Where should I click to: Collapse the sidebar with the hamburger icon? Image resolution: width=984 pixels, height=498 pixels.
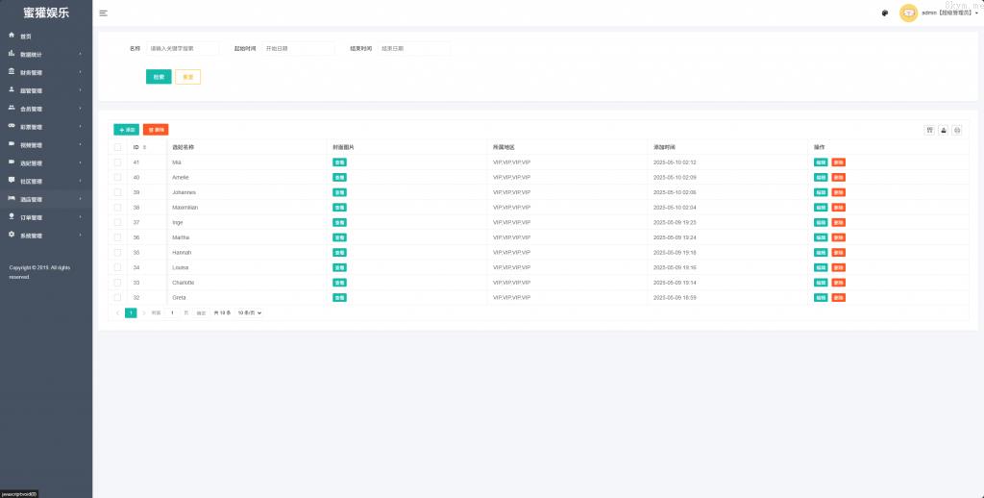[x=103, y=12]
